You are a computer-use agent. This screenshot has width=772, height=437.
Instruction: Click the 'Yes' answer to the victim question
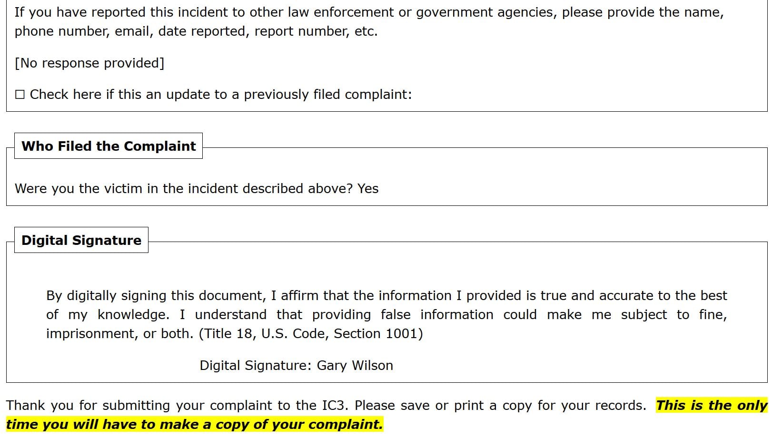[x=368, y=189]
